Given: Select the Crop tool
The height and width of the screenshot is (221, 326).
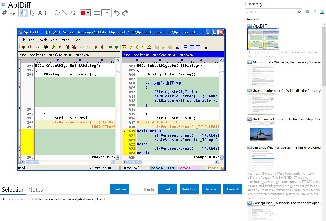Looking at the screenshot, I should 8,13.
